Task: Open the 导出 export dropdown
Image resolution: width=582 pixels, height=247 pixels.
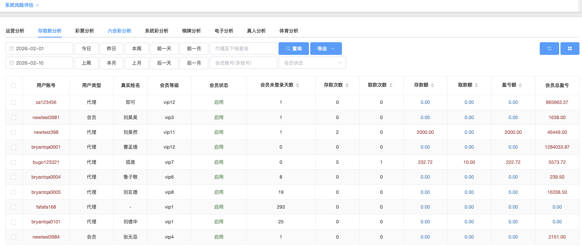Action: 326,49
